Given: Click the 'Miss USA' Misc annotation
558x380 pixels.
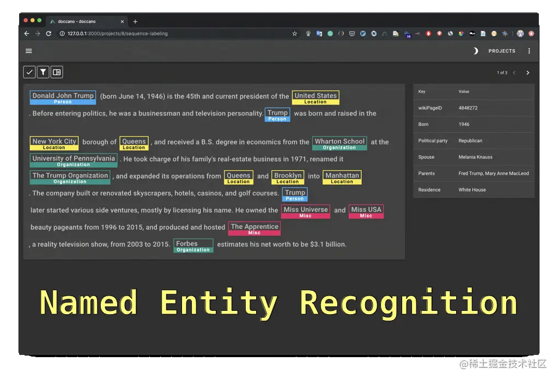Looking at the screenshot, I should 366,212.
